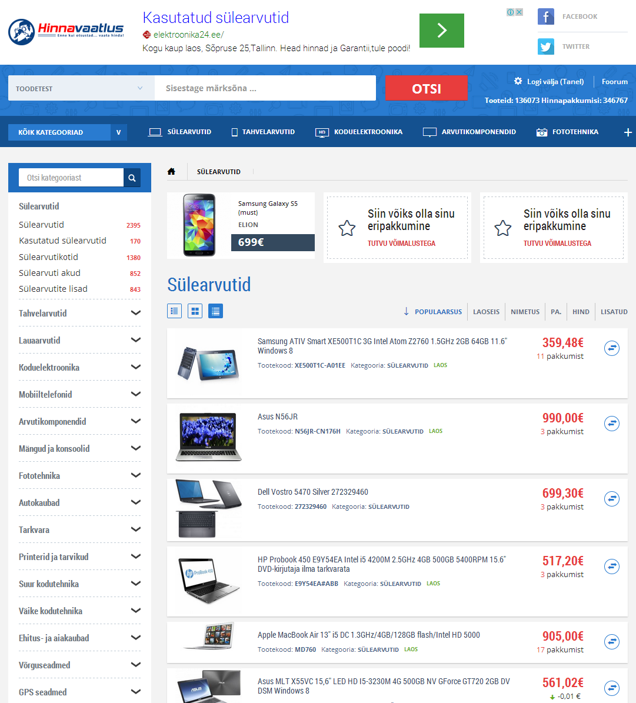636x703 pixels.
Task: Click SÜLEARVUTID in the breadcrumb
Action: click(x=218, y=172)
